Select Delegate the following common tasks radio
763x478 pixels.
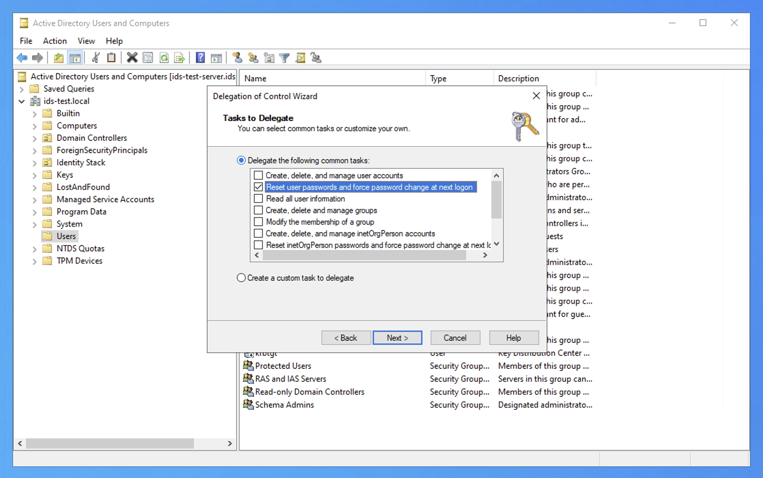241,160
